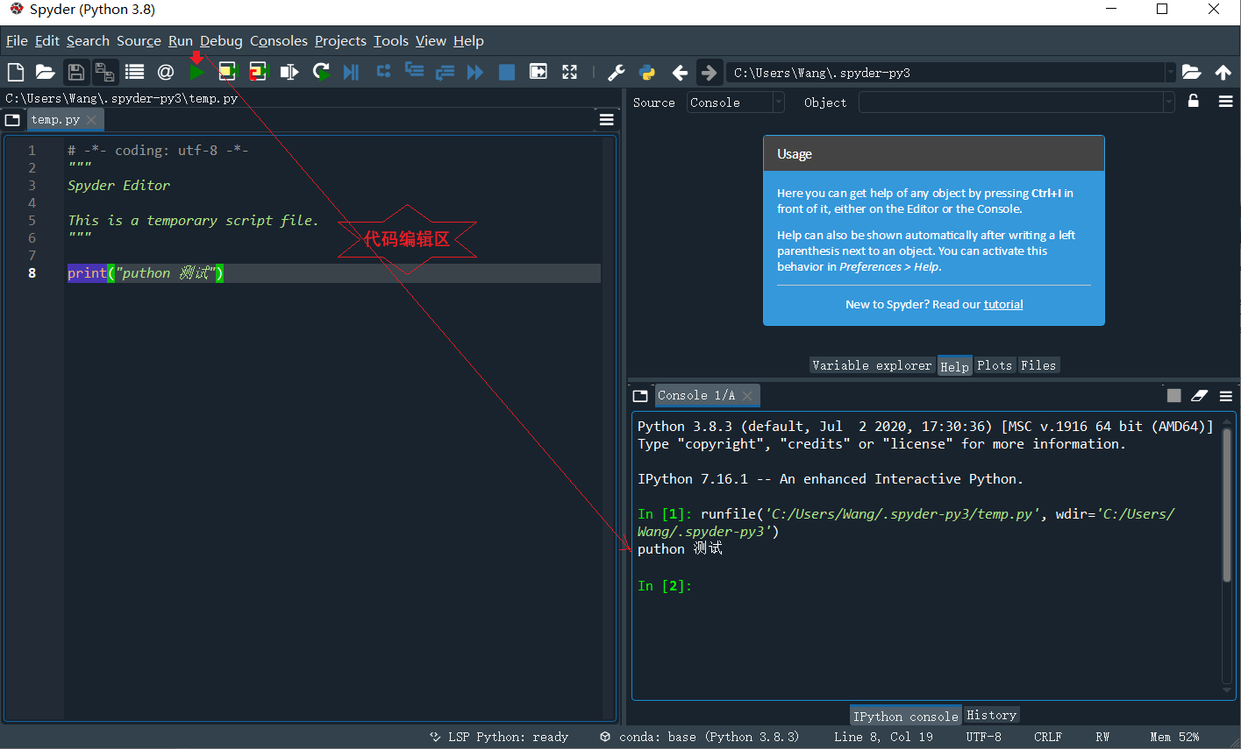Screen dimensions: 1241x749
Task: Open the Source menu
Action: pos(139,41)
